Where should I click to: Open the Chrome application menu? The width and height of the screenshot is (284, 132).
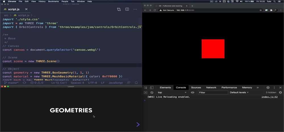[12, 1]
